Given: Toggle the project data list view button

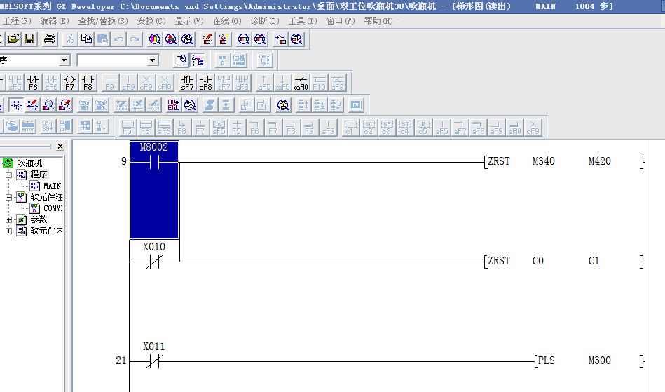Looking at the screenshot, I should [198, 60].
